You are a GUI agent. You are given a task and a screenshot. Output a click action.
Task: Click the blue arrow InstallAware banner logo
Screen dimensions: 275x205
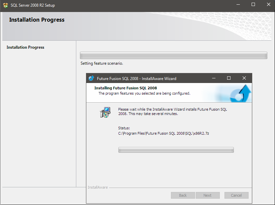click(x=241, y=93)
